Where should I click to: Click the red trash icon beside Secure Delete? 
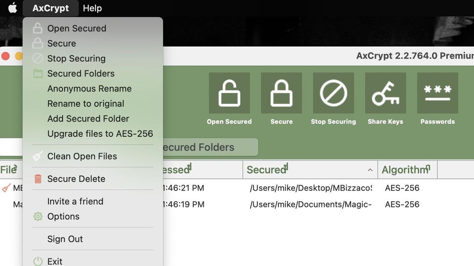pyautogui.click(x=38, y=179)
